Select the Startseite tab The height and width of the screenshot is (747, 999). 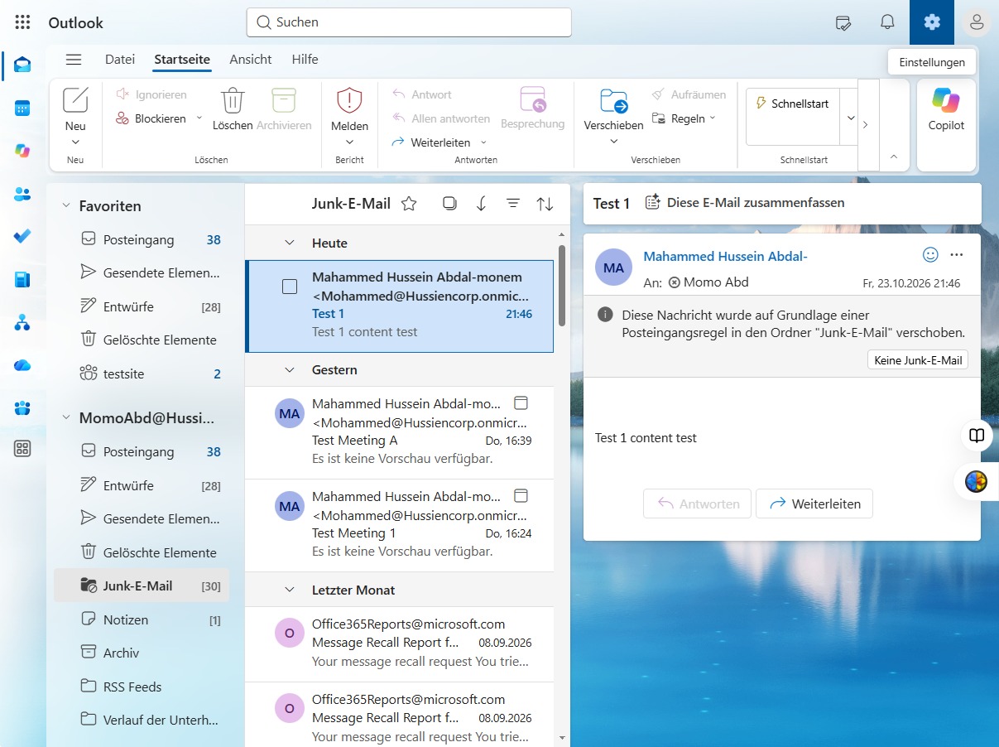[182, 60]
